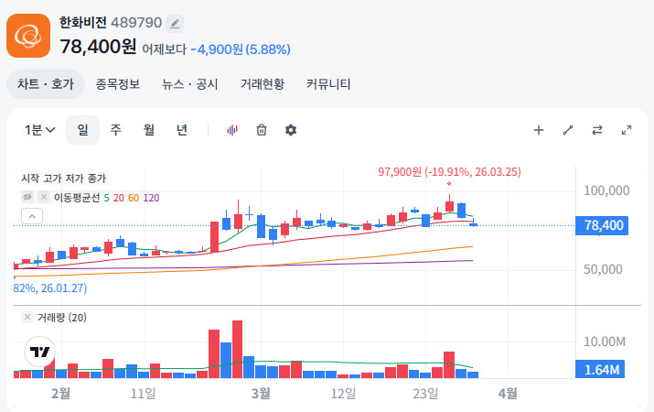Click the 50,000 price axis label
This screenshot has height=412, width=654.
click(603, 269)
